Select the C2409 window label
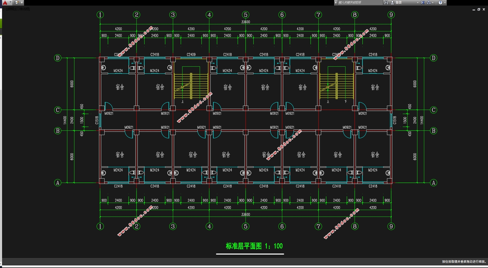This screenshot has width=488, height=268. pos(191,54)
